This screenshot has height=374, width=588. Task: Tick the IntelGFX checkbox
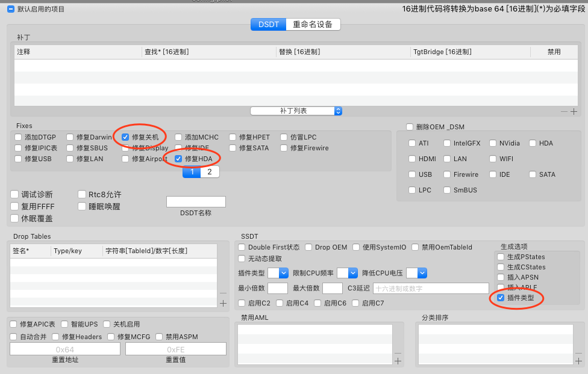coord(447,143)
